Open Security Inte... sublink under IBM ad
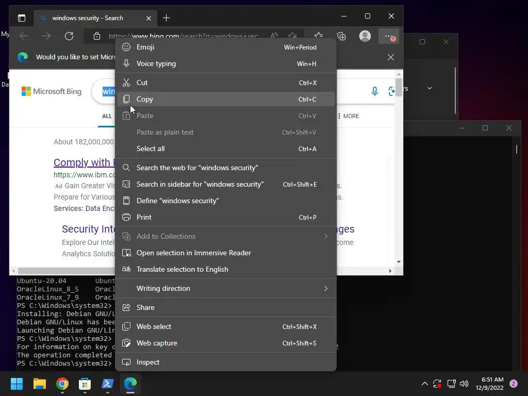Viewport: 528px width, 396px height. click(89, 229)
